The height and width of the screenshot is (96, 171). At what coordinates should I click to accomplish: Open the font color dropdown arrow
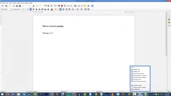point(54,9)
